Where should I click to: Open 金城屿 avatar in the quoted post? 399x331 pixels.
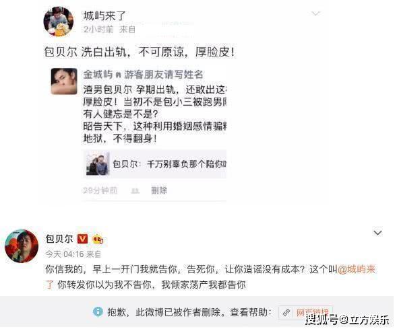(64, 81)
